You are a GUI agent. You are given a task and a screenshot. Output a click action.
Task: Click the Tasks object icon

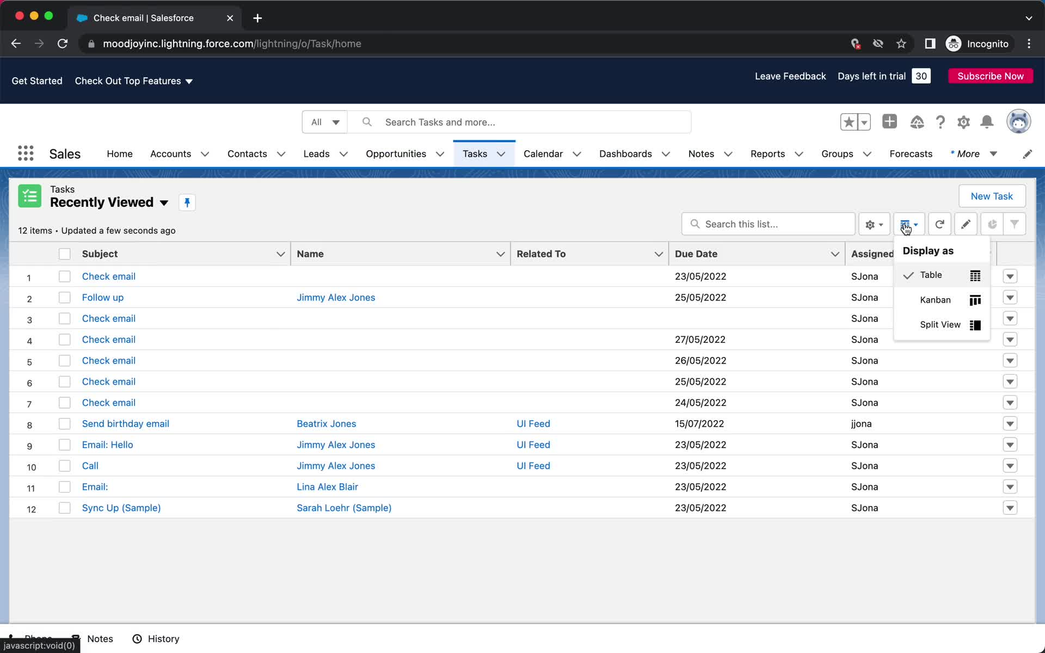(29, 196)
